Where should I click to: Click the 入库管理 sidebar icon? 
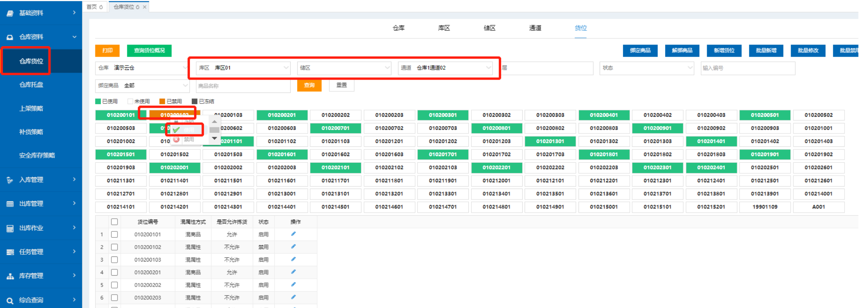(10, 180)
